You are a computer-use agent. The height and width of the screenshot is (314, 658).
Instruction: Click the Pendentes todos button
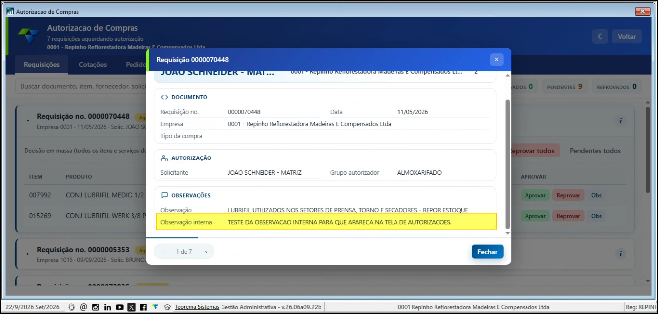tap(595, 151)
